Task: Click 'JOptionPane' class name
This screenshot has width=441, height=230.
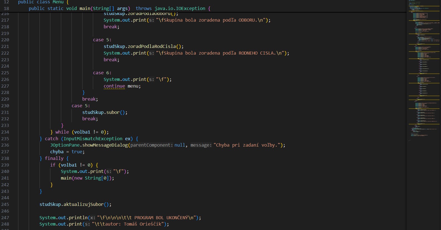Action: [x=65, y=145]
